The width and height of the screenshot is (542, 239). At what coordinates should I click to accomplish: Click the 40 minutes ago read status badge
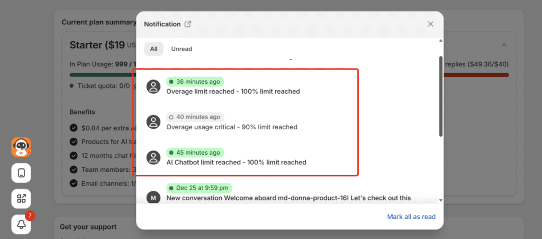(x=195, y=117)
